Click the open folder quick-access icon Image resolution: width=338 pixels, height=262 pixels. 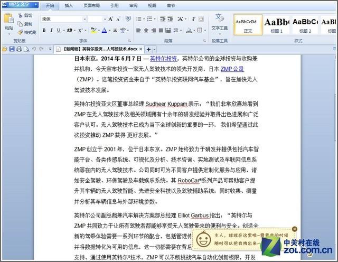5,49
